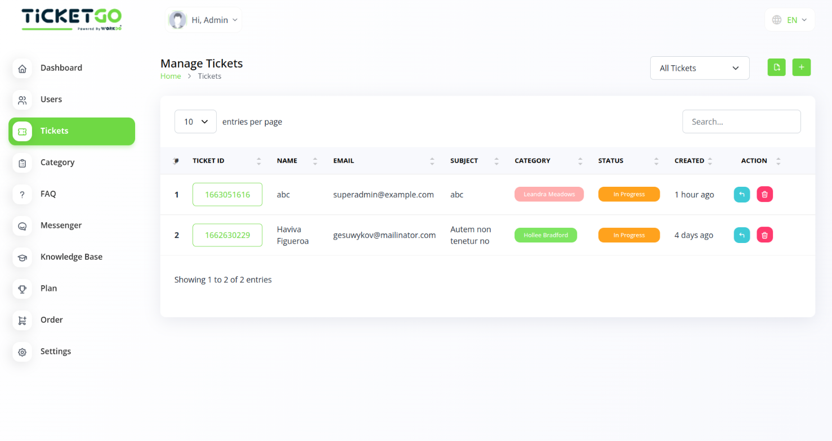Click the Home breadcrumb link
This screenshot has width=832, height=441.
171,76
